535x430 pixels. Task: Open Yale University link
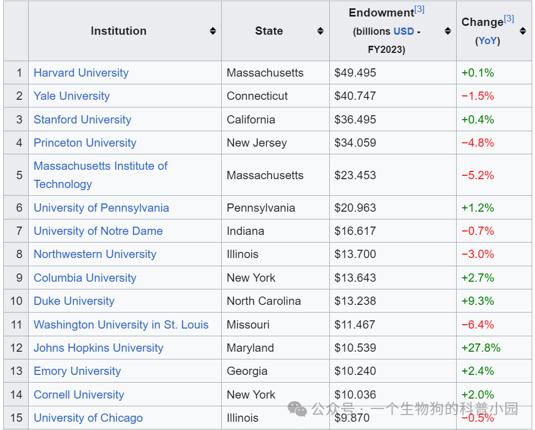coord(72,96)
